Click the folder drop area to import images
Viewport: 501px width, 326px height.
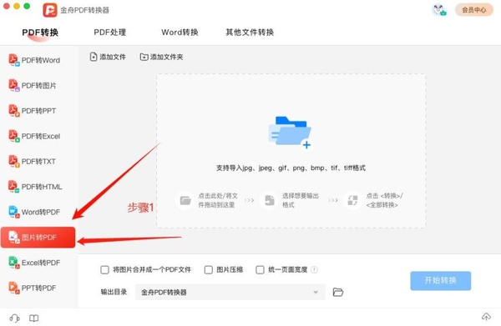[x=291, y=151]
